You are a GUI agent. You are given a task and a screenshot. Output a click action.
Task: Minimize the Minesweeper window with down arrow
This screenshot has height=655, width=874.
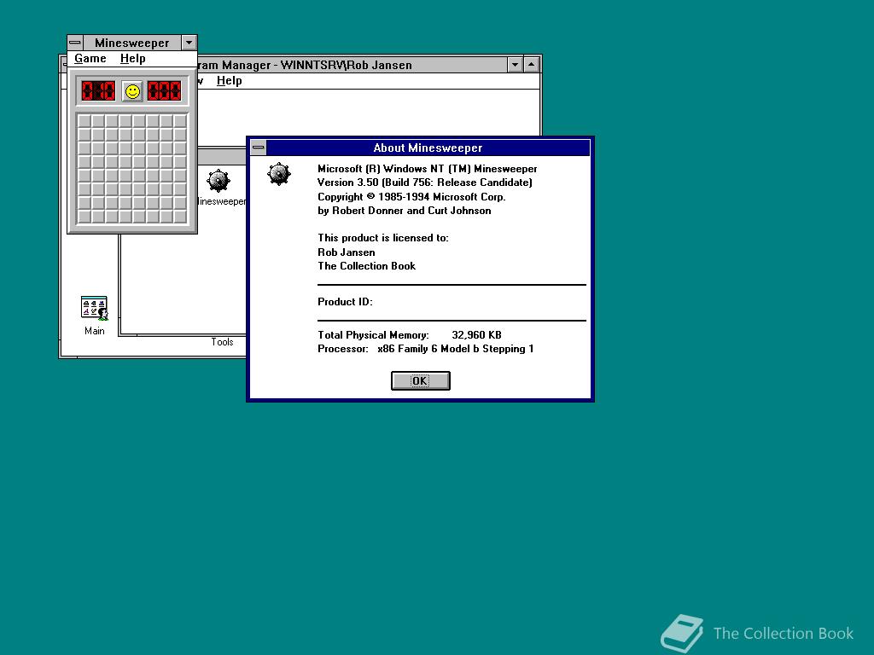(x=189, y=43)
